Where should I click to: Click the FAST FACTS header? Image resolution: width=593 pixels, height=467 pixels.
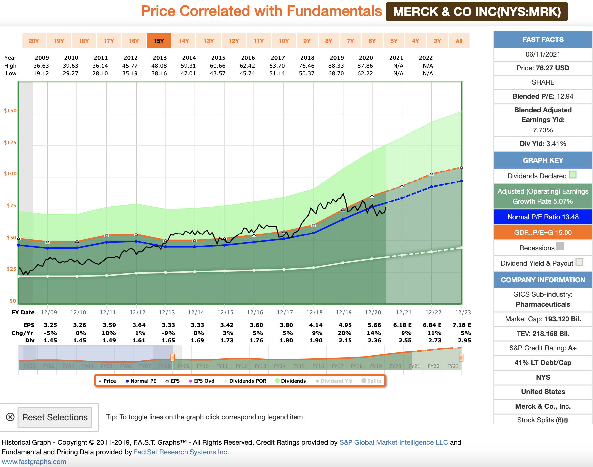543,40
